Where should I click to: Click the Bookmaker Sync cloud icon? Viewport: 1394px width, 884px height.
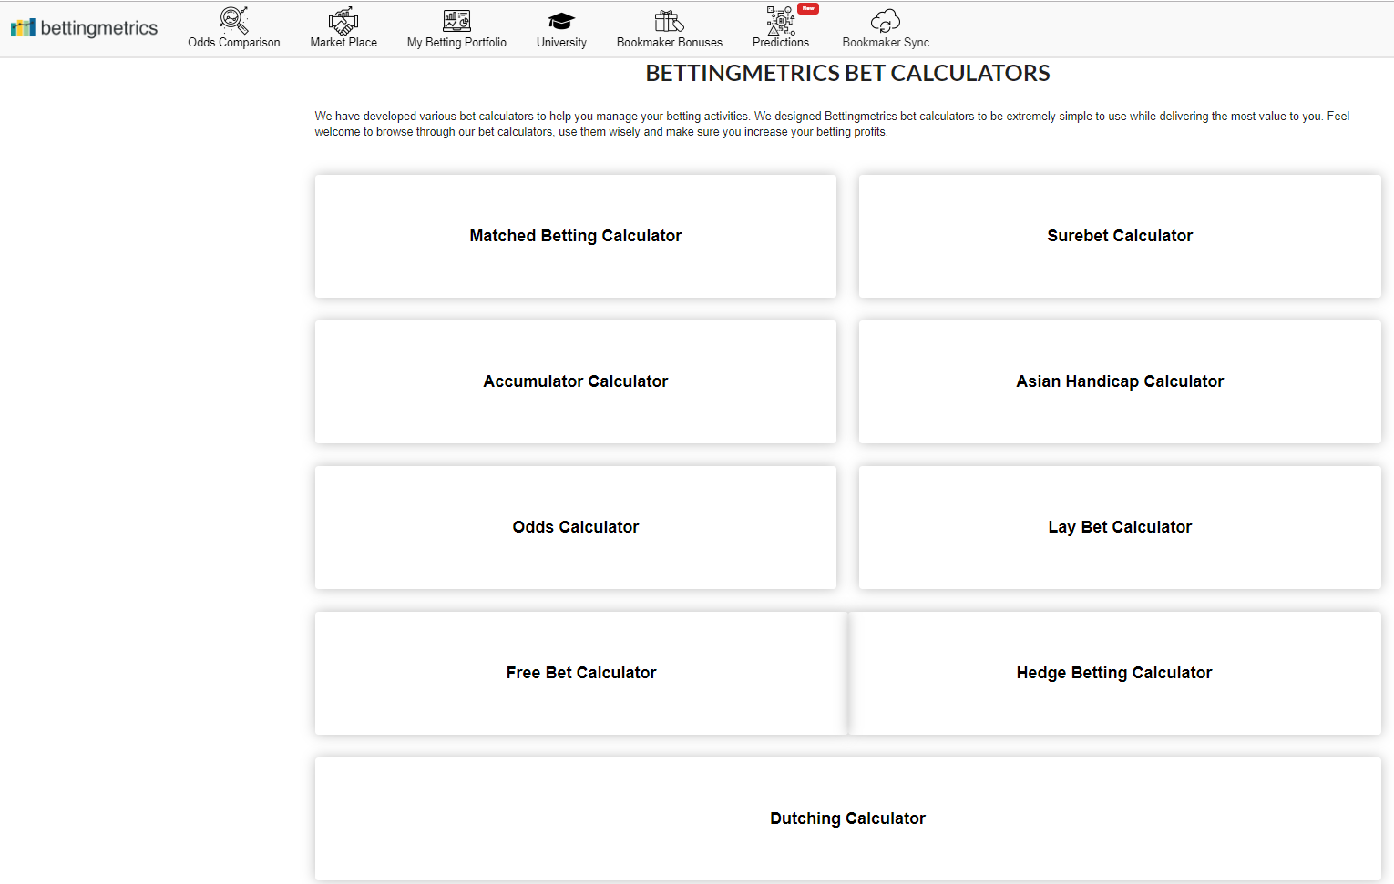point(886,20)
